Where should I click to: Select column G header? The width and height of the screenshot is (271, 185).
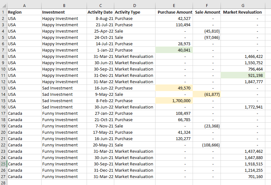tap(243, 6)
